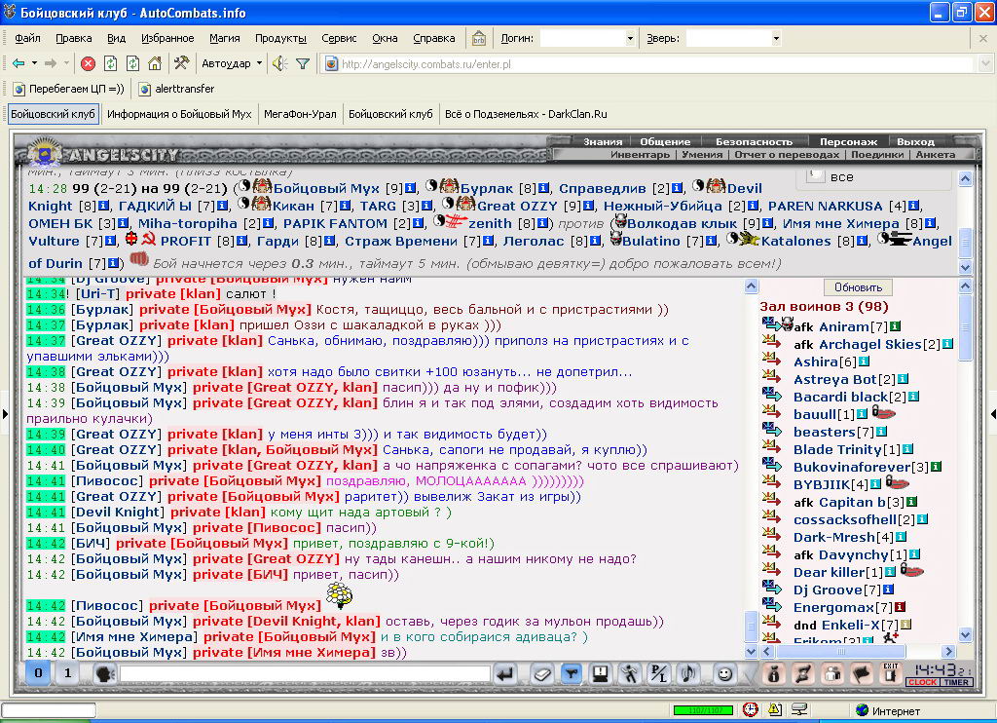Click the network computer status bar icon
The image size is (997, 723).
799,709
